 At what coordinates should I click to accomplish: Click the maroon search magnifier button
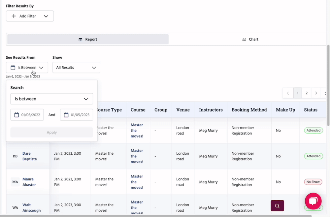[277, 206]
